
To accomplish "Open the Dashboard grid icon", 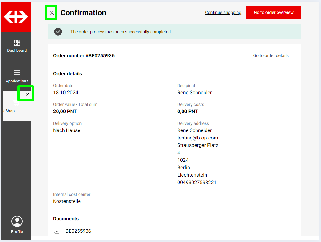I will [x=17, y=43].
